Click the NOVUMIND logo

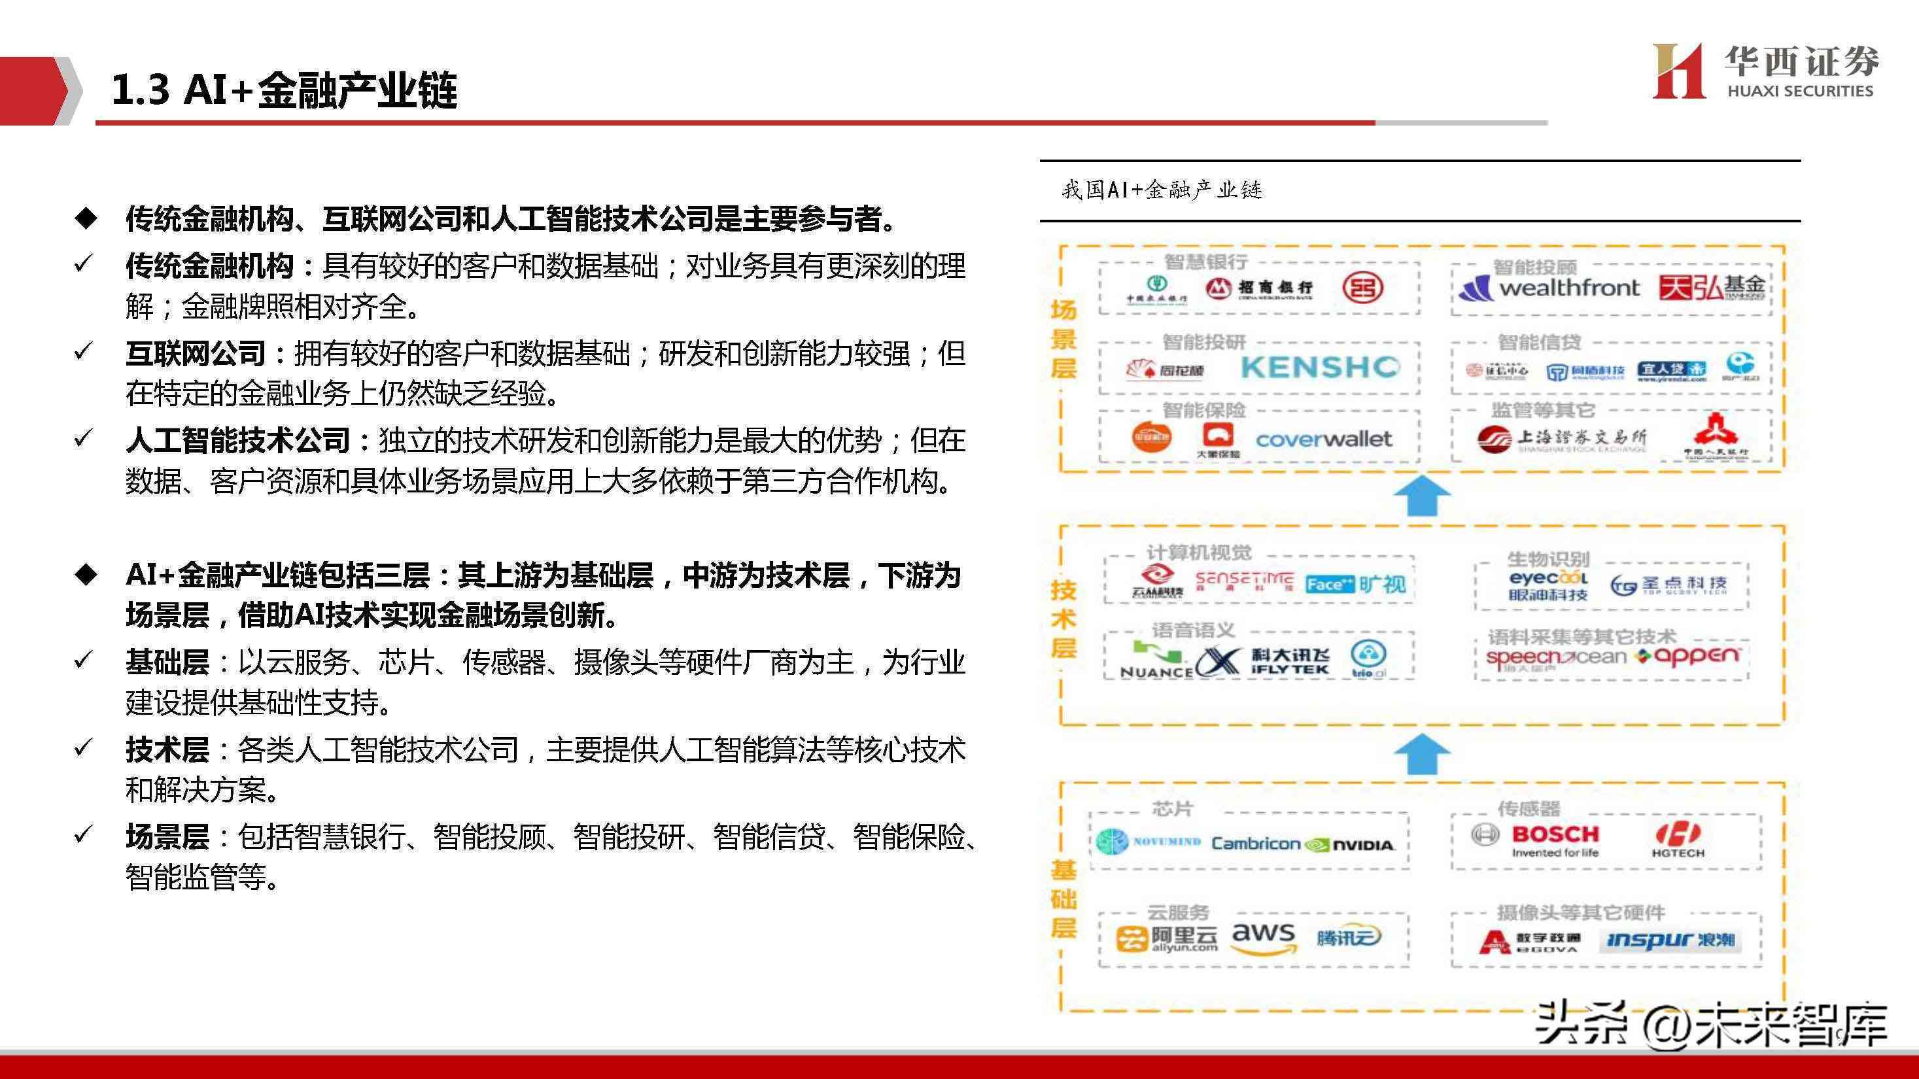point(1149,842)
